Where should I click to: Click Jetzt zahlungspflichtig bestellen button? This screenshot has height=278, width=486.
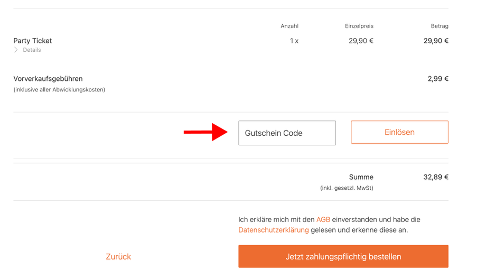pos(343,257)
